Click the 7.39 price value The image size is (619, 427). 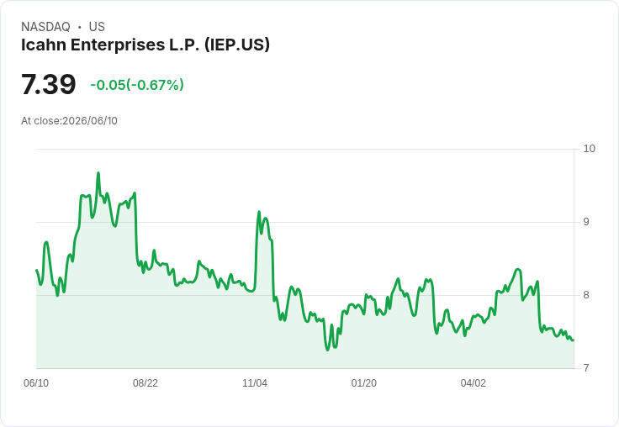click(x=48, y=84)
